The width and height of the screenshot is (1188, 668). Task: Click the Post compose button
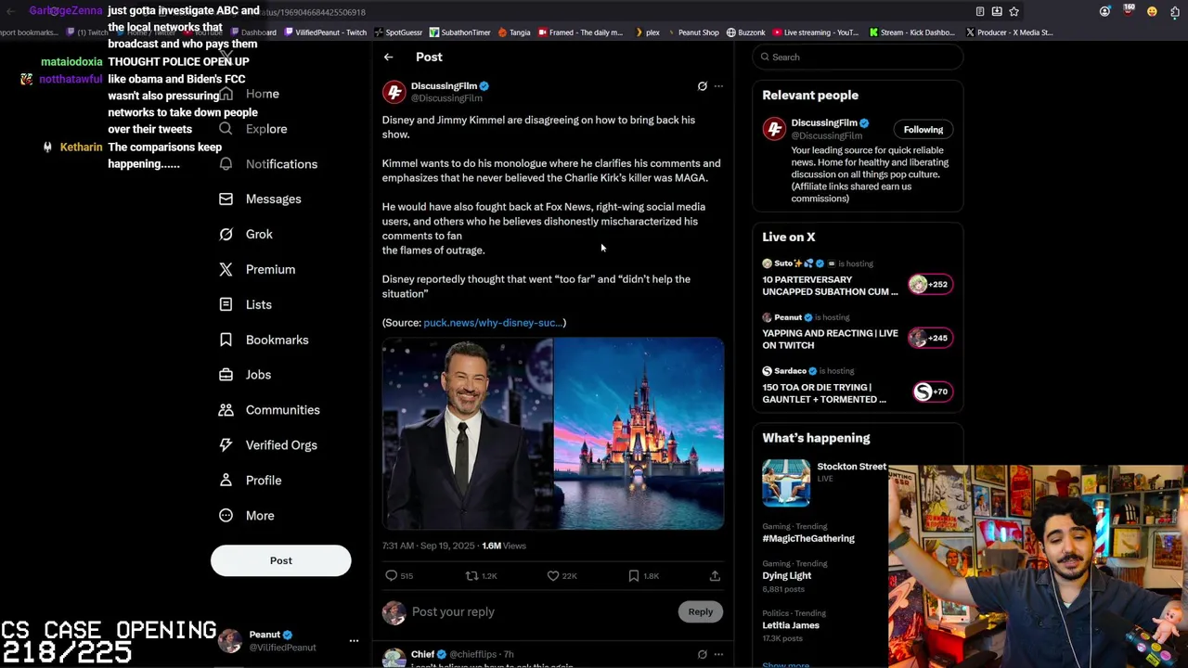281,560
